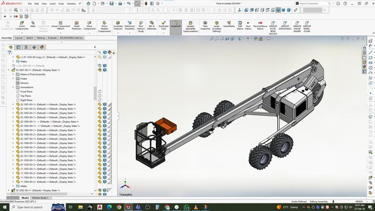The height and width of the screenshot is (211, 375).
Task: Run the ARMOR IMAGE MAKER macro
Action: point(297,27)
